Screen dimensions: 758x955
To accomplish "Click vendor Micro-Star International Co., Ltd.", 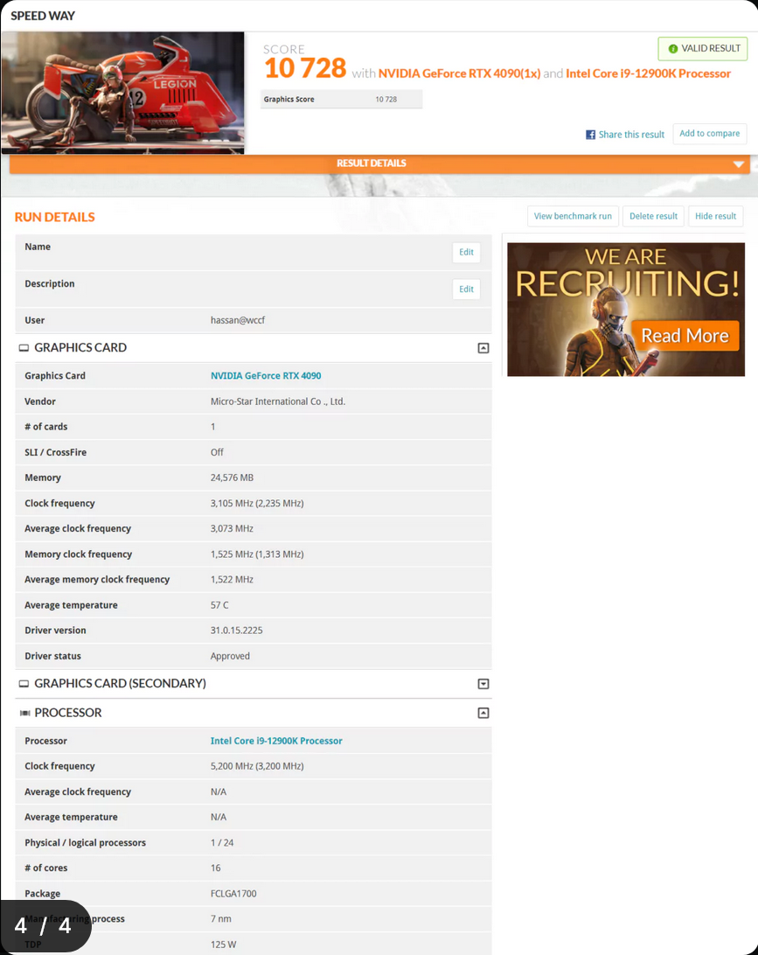I will (x=278, y=401).
